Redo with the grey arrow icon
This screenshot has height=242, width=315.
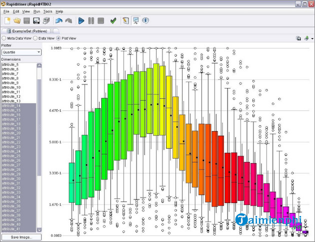pyautogui.click(x=68, y=20)
